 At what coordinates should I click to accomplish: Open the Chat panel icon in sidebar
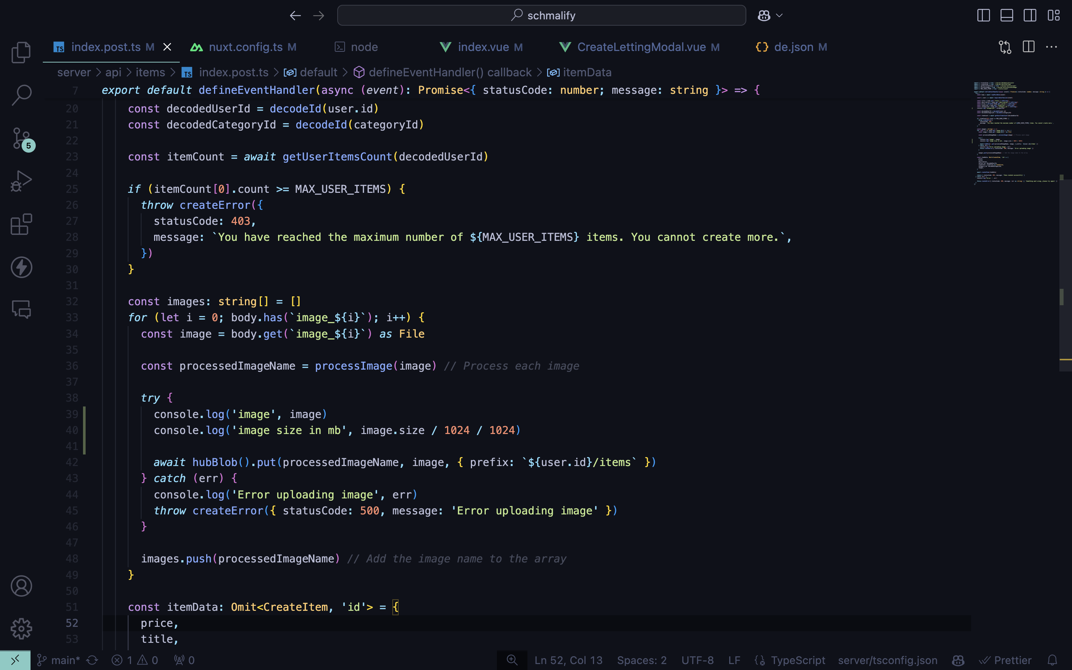(21, 309)
